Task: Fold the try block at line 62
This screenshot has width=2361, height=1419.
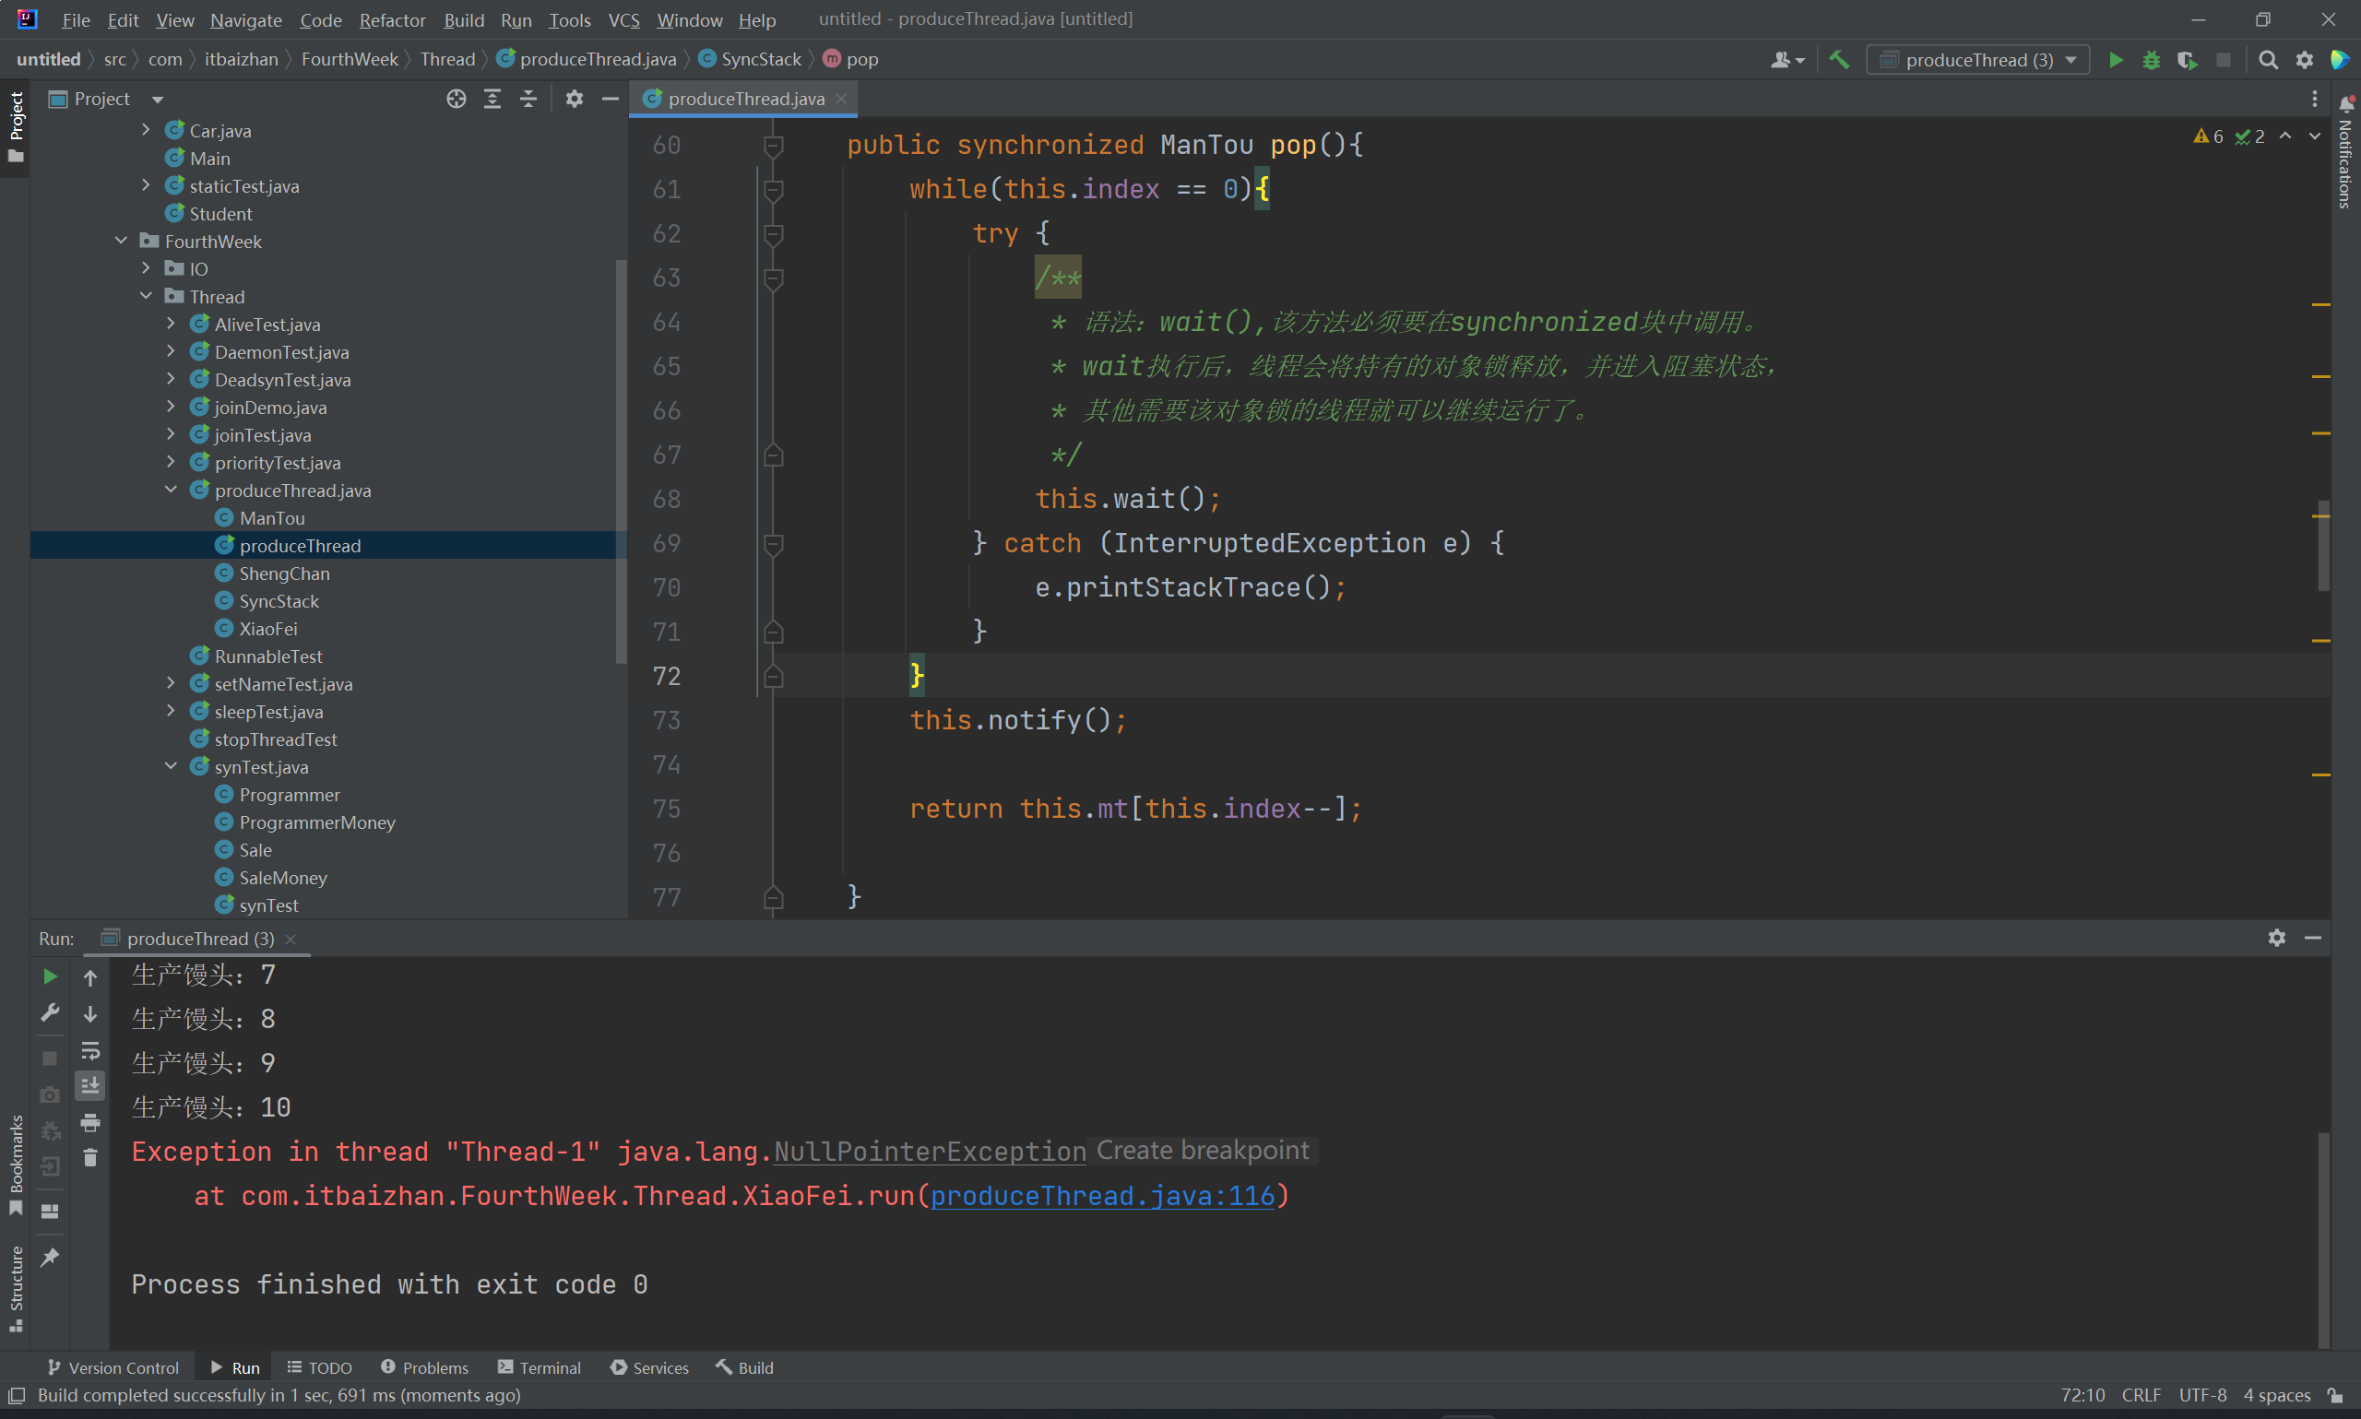Action: tap(774, 233)
